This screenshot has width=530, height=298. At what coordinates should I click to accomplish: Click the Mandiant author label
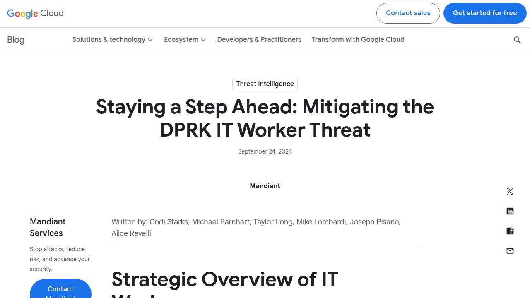[x=265, y=186]
